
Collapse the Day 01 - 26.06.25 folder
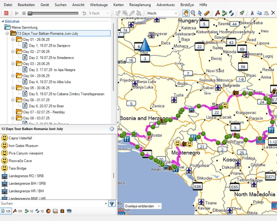tap(13, 40)
